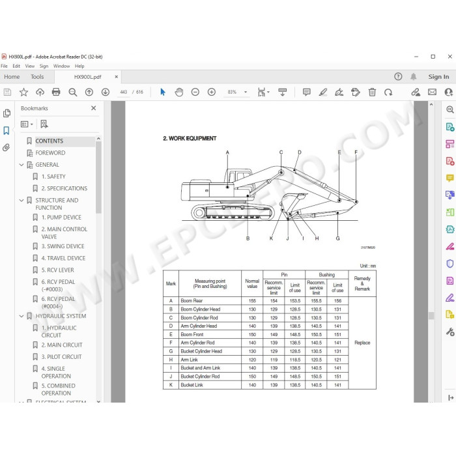The height and width of the screenshot is (456, 456).
Task: Switch to the Home tab
Action: pyautogui.click(x=12, y=77)
